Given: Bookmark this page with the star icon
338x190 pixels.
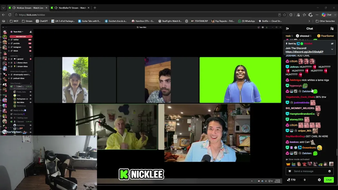Looking at the screenshot, I should point(284,15).
